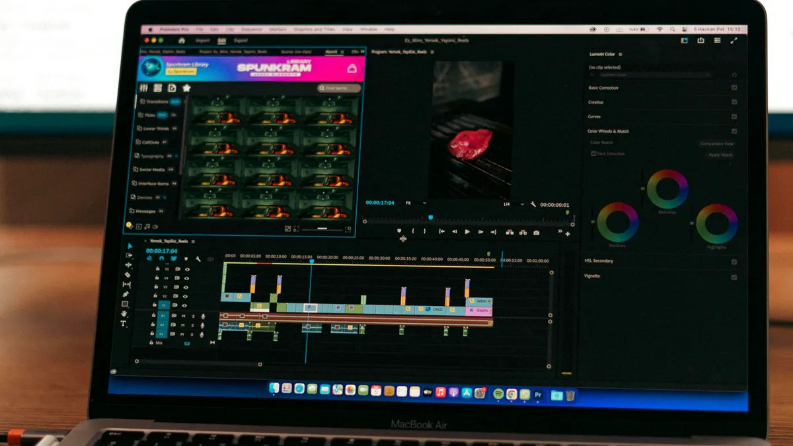Screen dimensions: 793x446
Task: Select the Ripple Edit tool
Action: click(128, 265)
